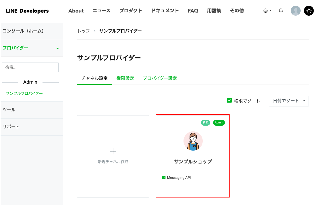Select サンプルプロバイダー in the sidebar list
Viewport: 319px width, 206px height.
tap(24, 93)
